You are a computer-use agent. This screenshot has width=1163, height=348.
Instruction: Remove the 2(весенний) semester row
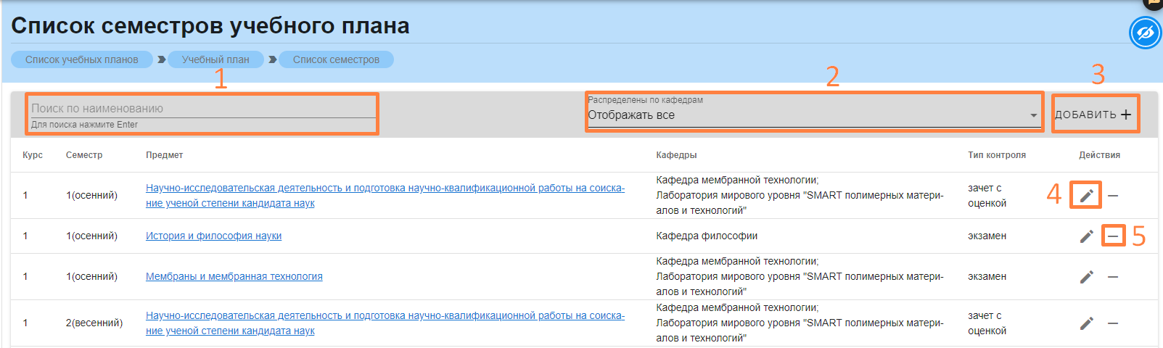tap(1113, 323)
